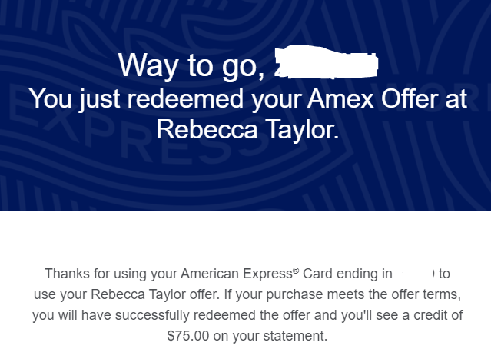Click the word "redeemed" in the banner headline
Viewport: 491px width, 349px height.
pos(185,98)
